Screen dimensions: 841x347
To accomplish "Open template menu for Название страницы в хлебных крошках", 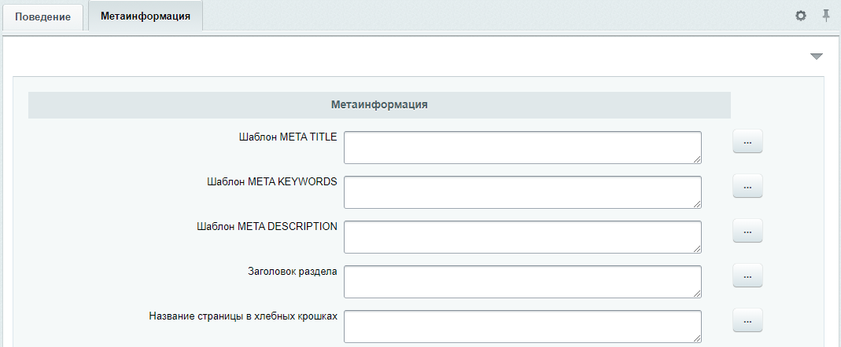I will coord(747,321).
